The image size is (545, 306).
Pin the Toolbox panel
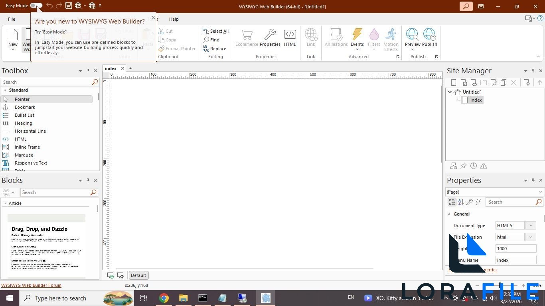tap(88, 71)
